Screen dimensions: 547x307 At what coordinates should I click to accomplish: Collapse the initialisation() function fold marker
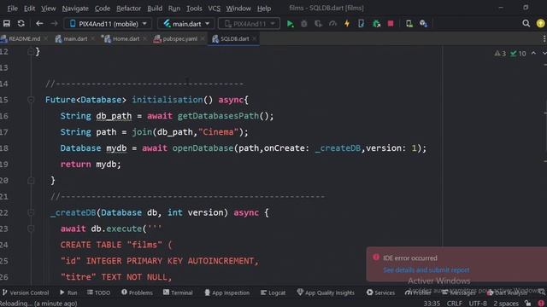pos(31,100)
